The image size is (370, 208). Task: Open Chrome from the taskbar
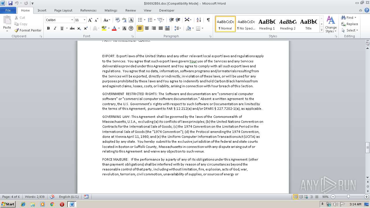(52, 204)
